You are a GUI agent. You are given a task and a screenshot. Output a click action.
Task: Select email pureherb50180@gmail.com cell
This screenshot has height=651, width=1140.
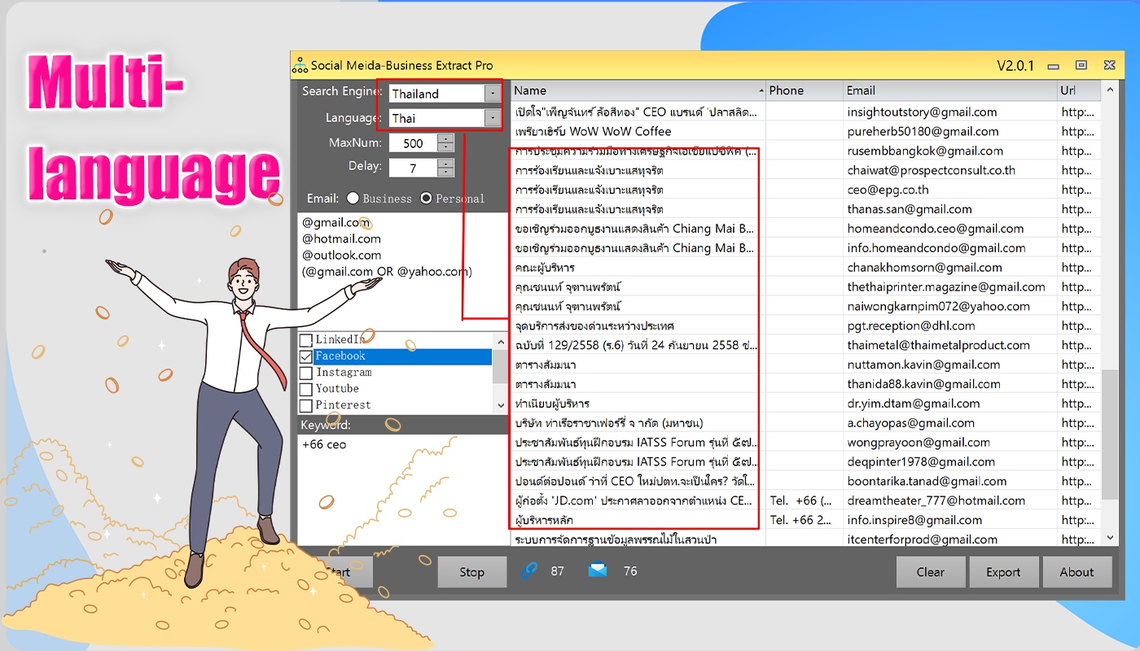[949, 132]
